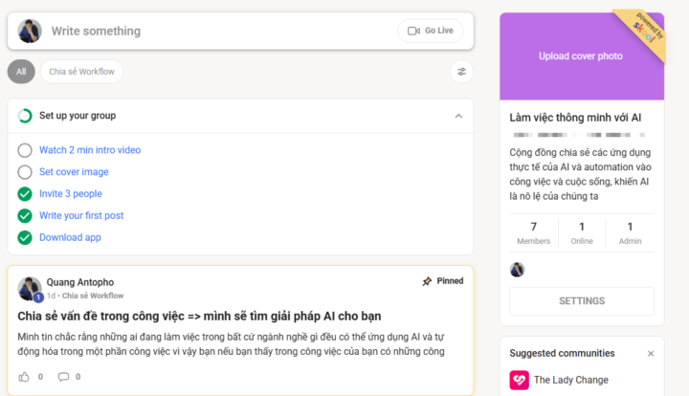Open The Lady Change community
The width and height of the screenshot is (689, 396).
point(570,380)
